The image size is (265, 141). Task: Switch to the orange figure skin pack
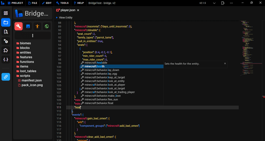coord(37,26)
